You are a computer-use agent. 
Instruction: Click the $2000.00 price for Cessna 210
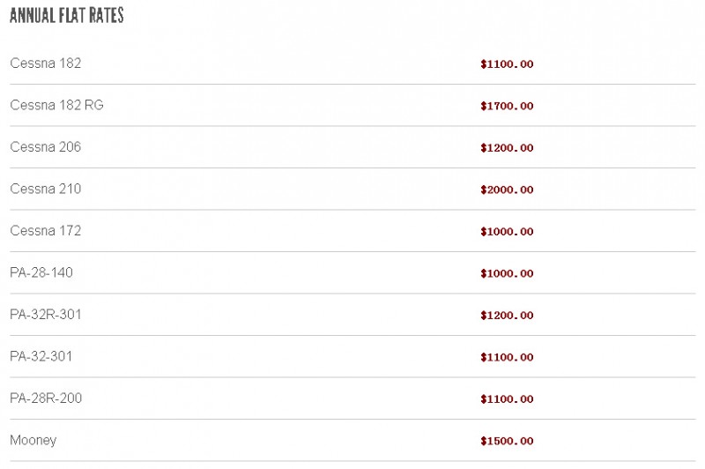[x=507, y=190]
